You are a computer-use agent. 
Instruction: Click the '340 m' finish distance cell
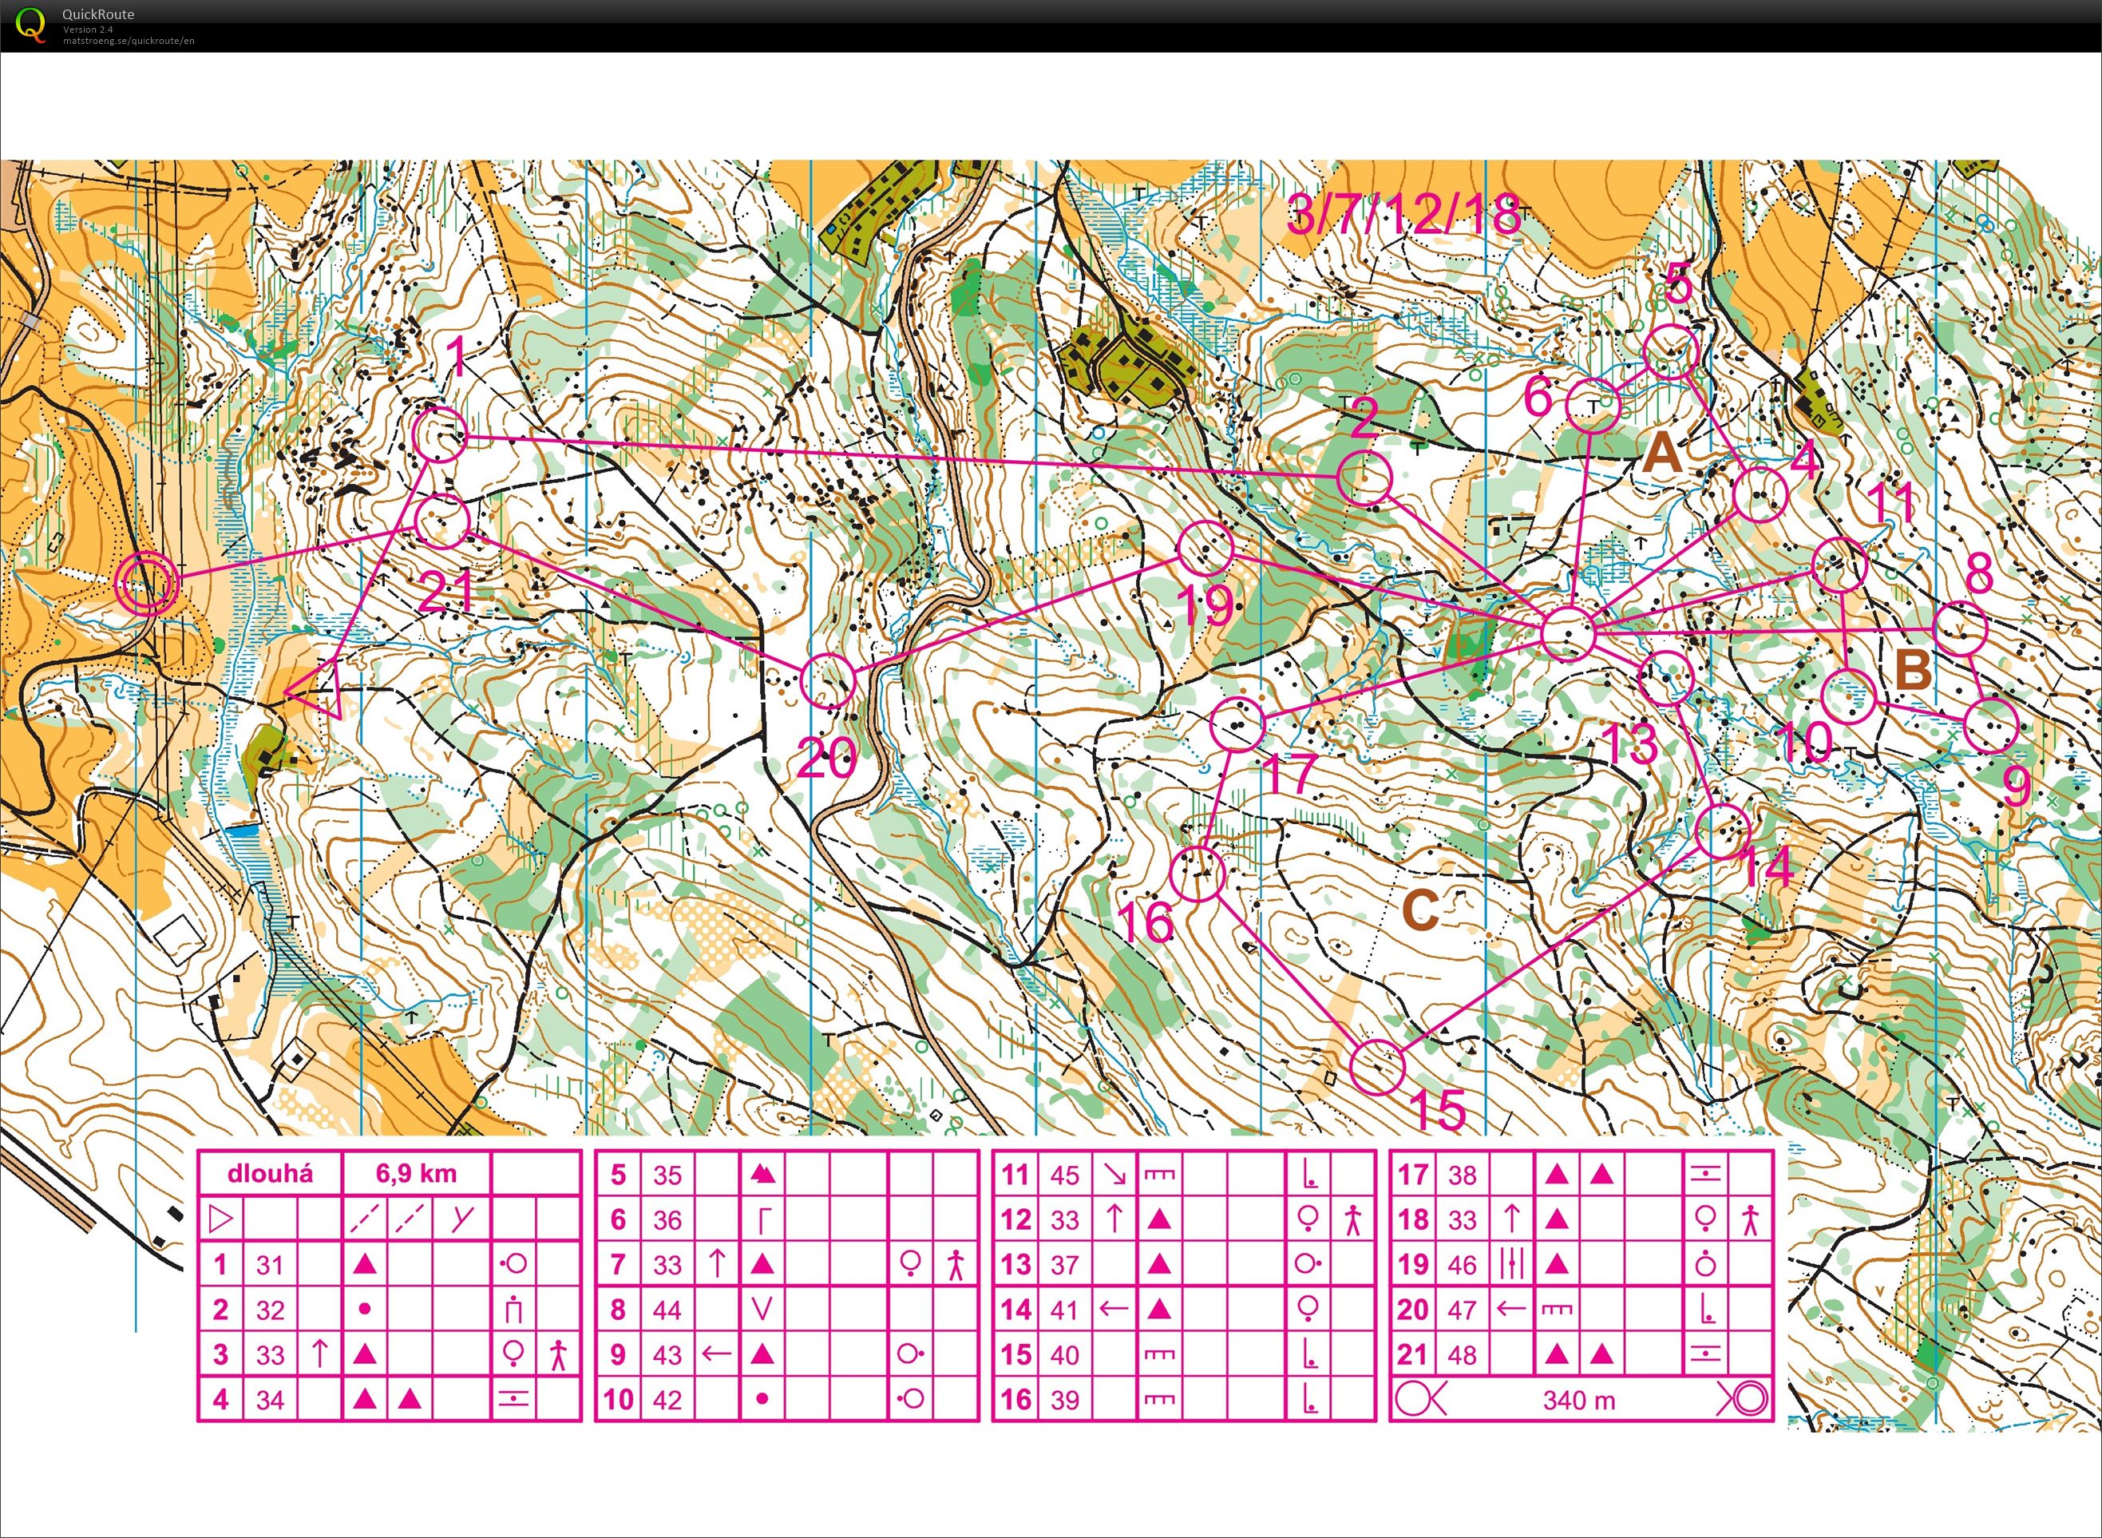[1579, 1399]
